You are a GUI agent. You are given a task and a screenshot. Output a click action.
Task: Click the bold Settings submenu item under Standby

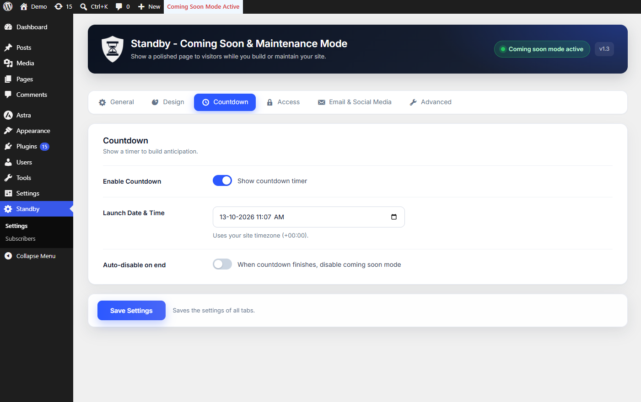(x=16, y=226)
